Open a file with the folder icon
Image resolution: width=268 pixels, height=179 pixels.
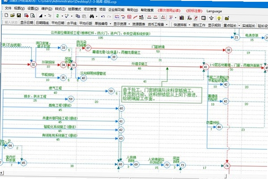click(13, 15)
